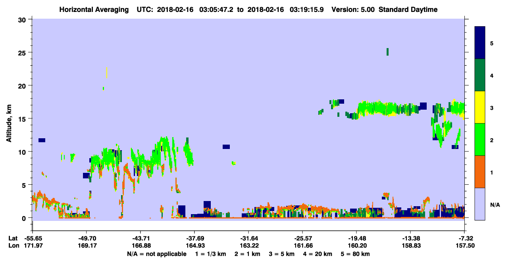Click the longitude value '171.97'
Screen dimensions: 516x265
pyautogui.click(x=33, y=246)
